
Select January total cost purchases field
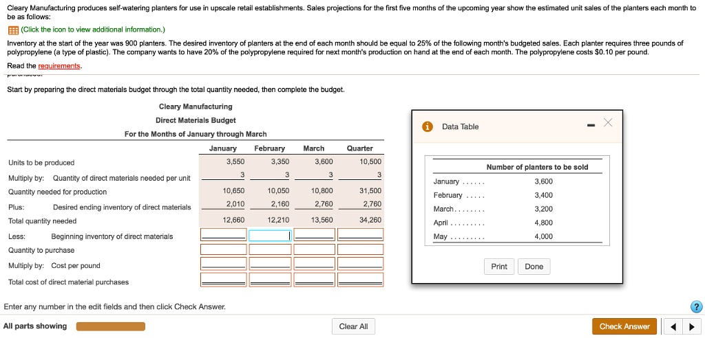[x=224, y=279]
